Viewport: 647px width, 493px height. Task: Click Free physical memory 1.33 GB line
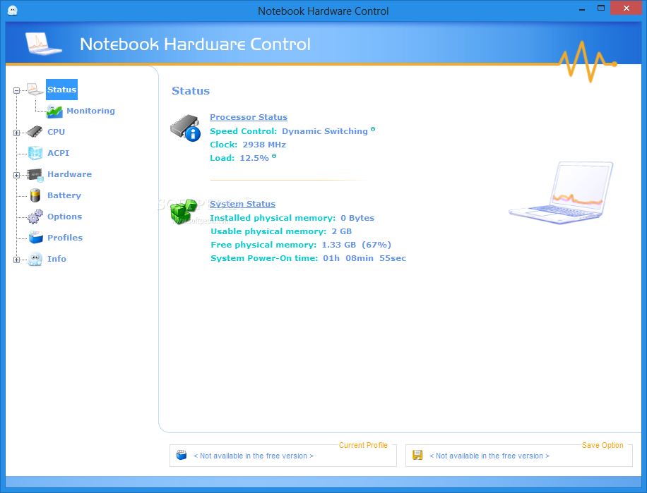coord(301,245)
